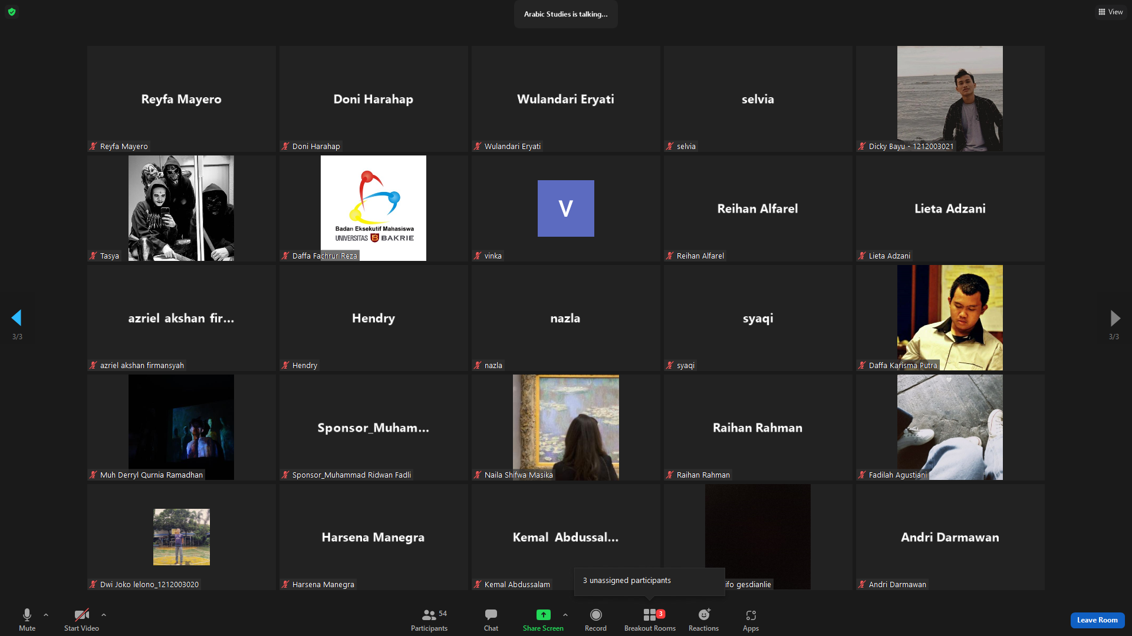Click the Harsena Manegra name label

point(323,584)
